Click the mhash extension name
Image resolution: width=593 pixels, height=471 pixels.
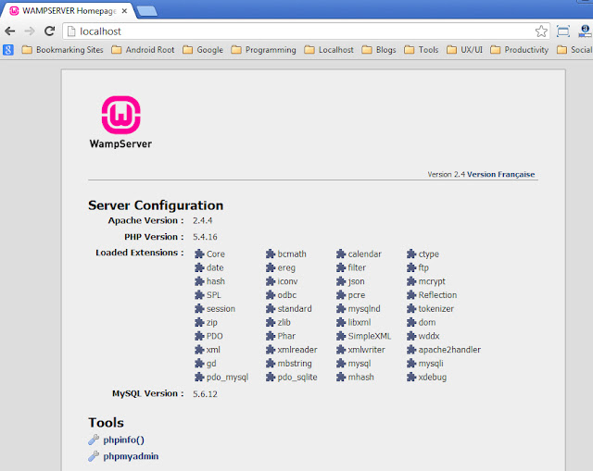pos(360,377)
